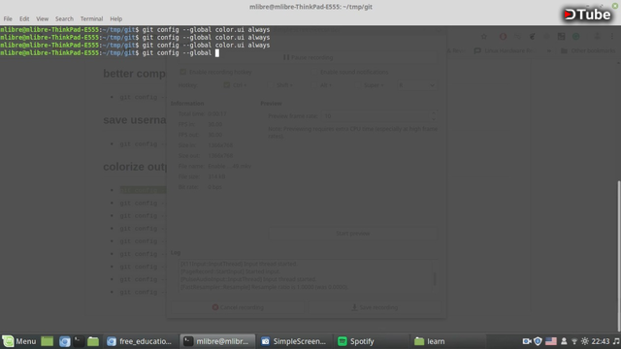Image resolution: width=621 pixels, height=349 pixels.
Task: Open the 22:43 clock calendar
Action: coord(601,341)
